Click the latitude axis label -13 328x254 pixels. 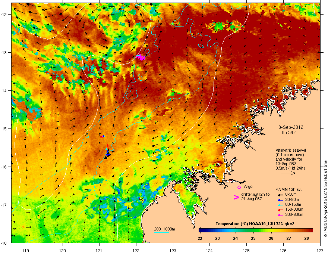[x=4, y=52]
